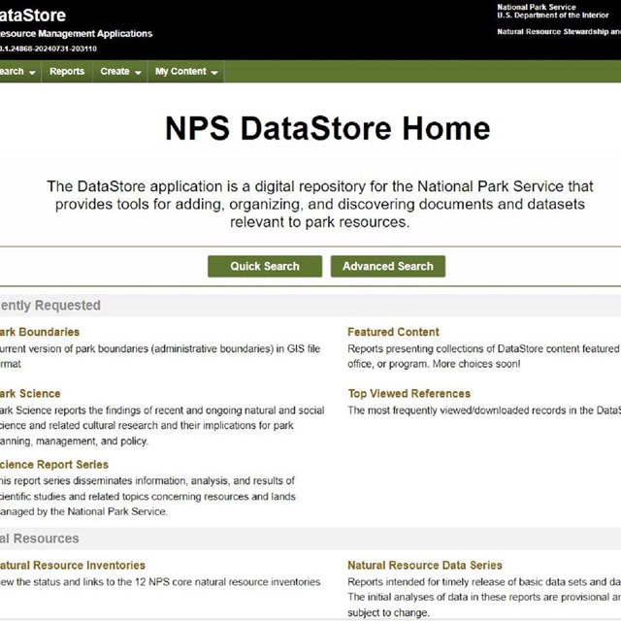Click the Frequently Requested section header
This screenshot has height=621, width=621.
[x=50, y=305]
